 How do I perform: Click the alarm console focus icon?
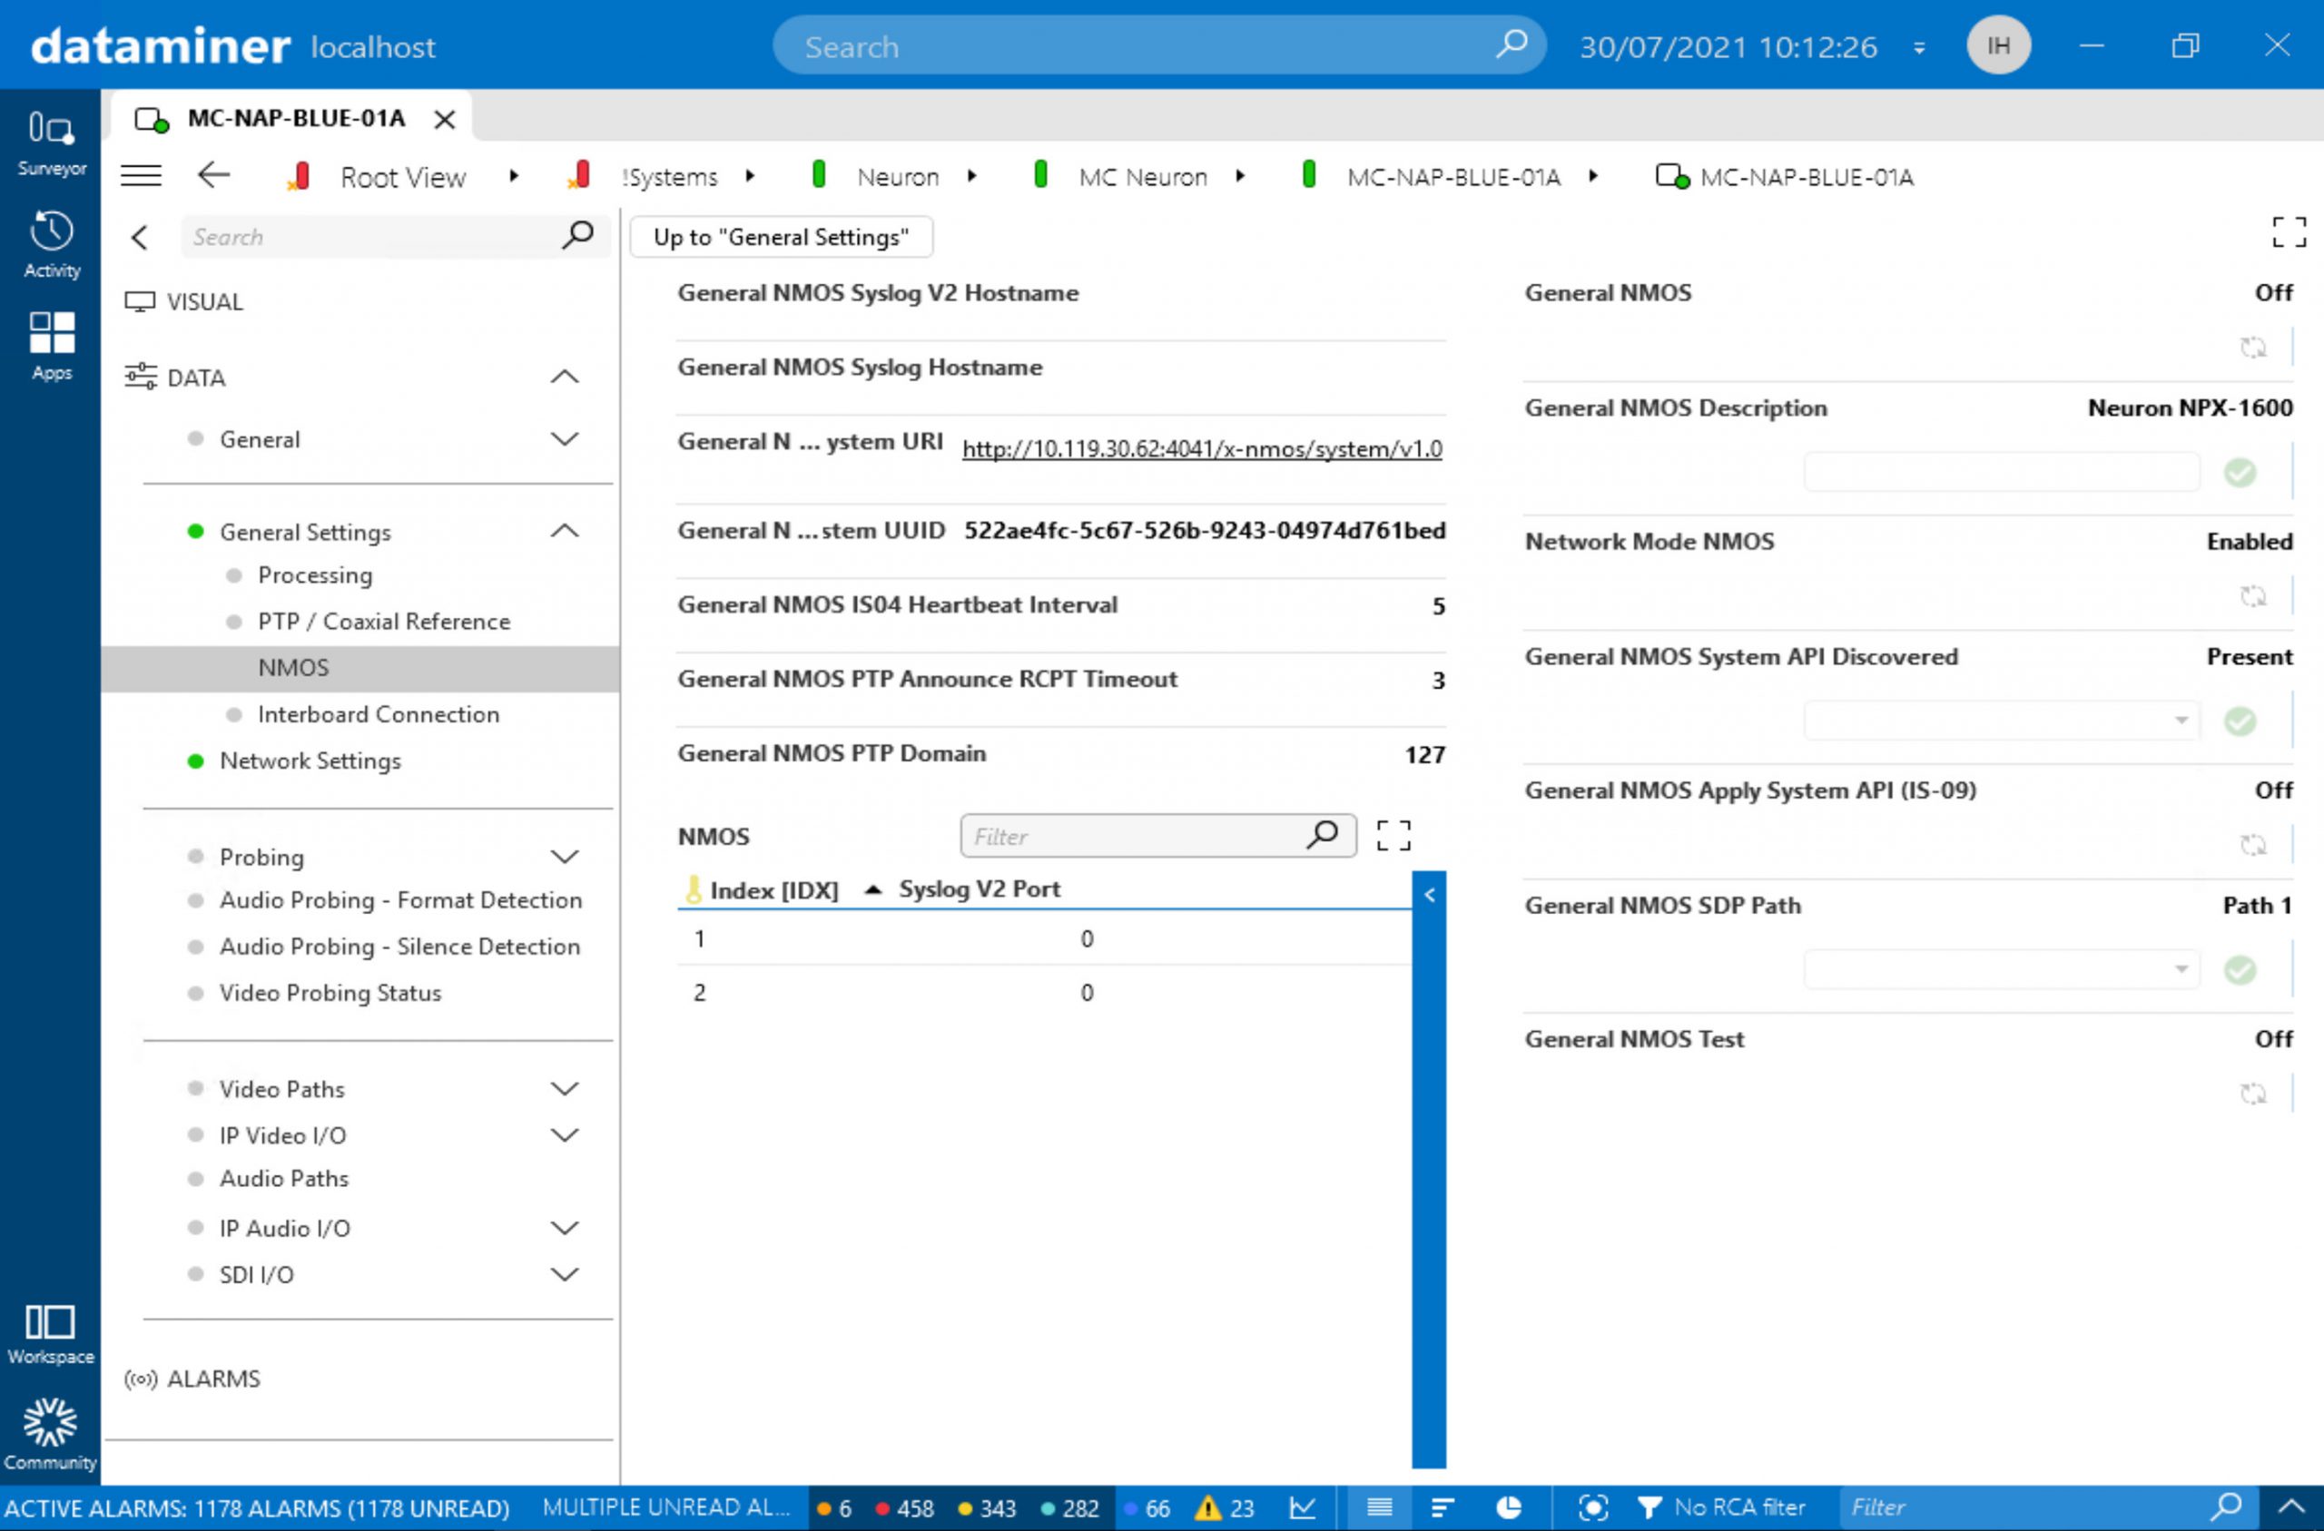pos(1591,1508)
